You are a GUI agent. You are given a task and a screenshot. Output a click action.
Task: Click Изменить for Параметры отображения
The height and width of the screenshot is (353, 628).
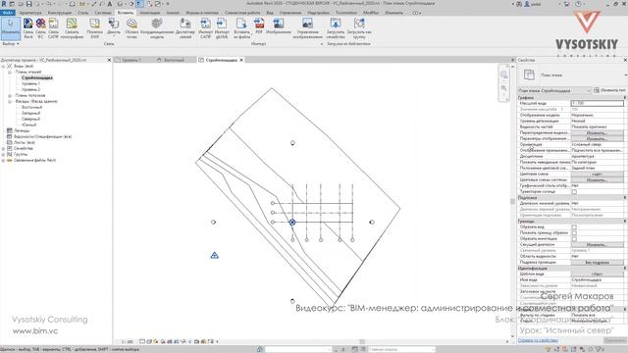[x=597, y=138]
